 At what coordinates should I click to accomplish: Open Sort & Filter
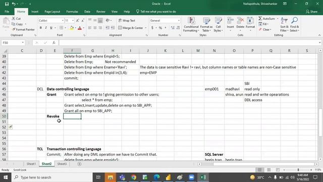(x=284, y=25)
